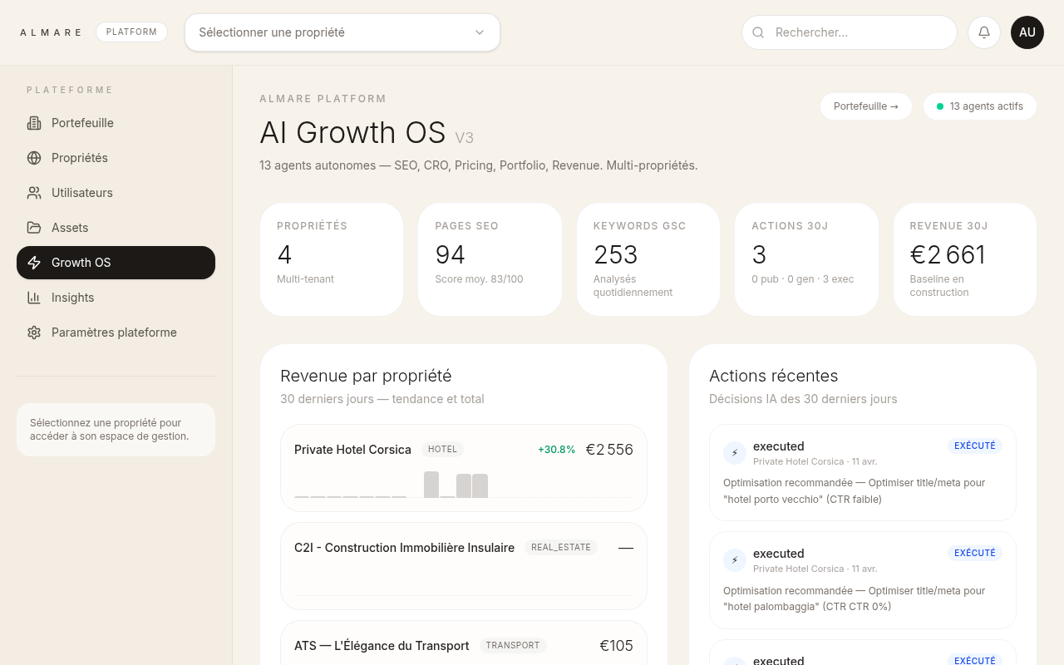Open the hotel porto vecchio action card

[863, 473]
